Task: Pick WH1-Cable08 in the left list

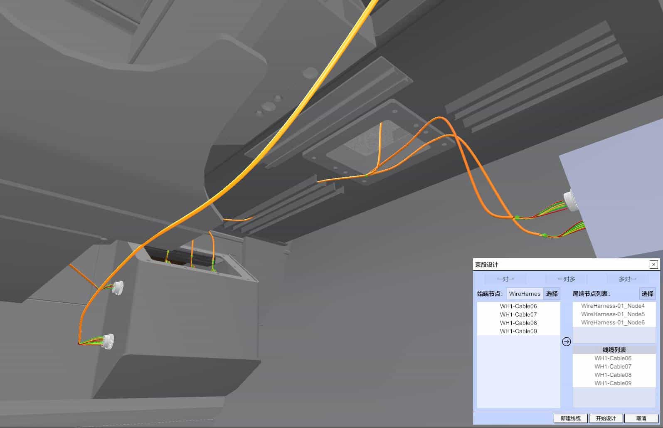Action: 518,323
